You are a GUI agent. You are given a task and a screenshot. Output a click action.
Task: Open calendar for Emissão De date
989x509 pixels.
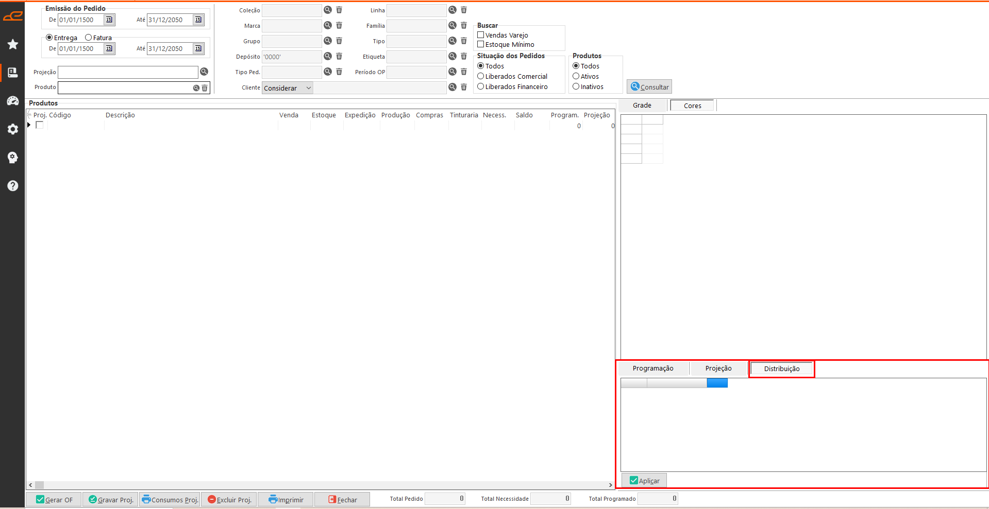(109, 20)
